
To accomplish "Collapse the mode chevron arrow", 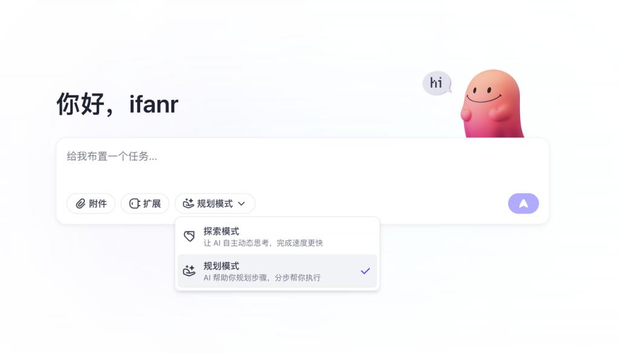I will [242, 204].
